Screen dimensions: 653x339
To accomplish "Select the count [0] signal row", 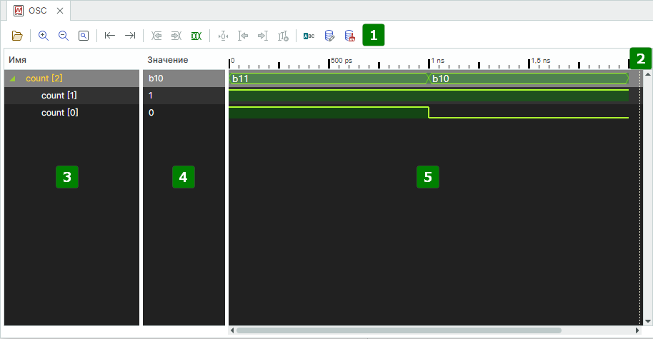I will click(x=71, y=112).
